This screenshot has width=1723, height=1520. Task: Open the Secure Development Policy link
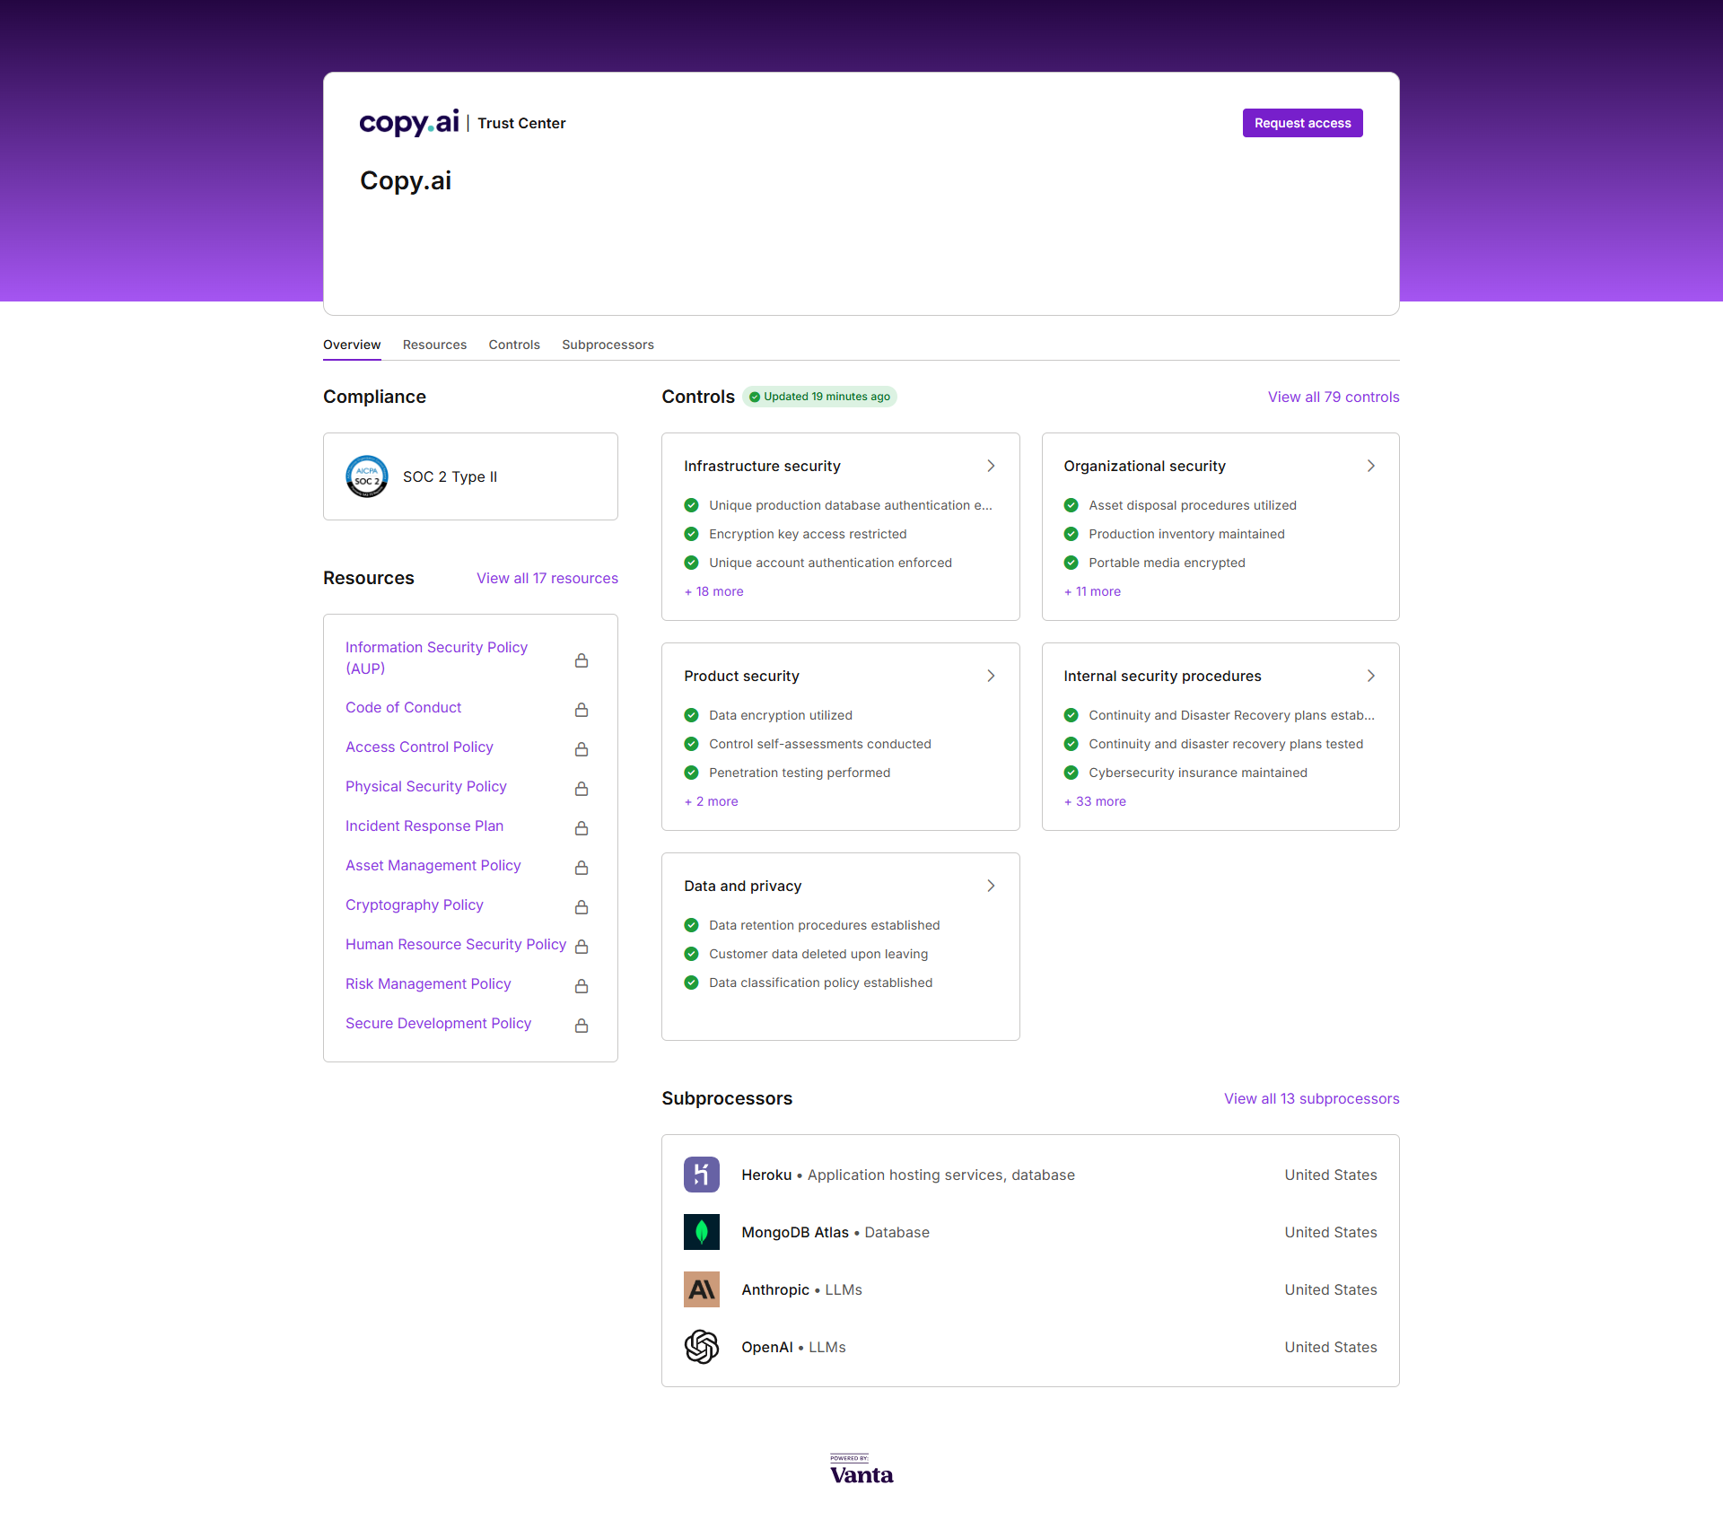point(438,1023)
